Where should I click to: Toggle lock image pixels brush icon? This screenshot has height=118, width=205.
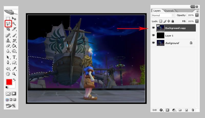[165, 21]
